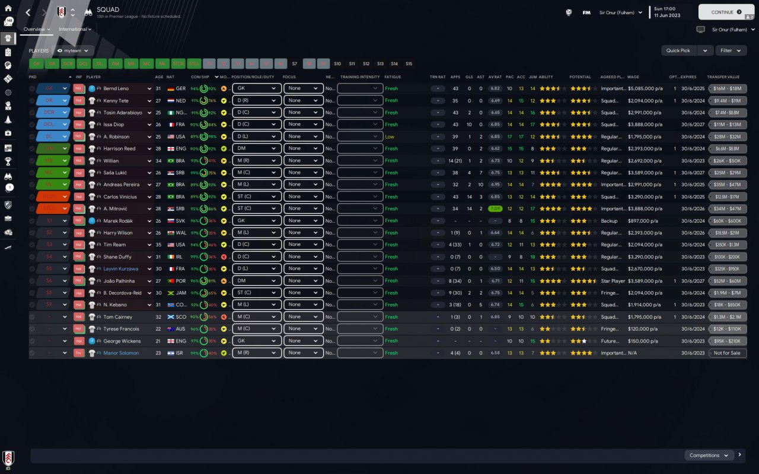
Task: Click Manor Solomon's Trv status badge
Action: 79,353
